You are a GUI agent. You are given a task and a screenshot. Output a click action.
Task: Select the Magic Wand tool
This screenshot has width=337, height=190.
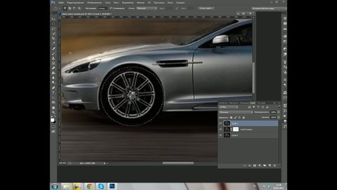(53, 34)
